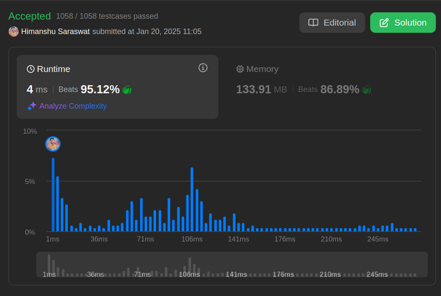Click the clock icon beside Runtime
The width and height of the screenshot is (441, 296).
(x=30, y=69)
